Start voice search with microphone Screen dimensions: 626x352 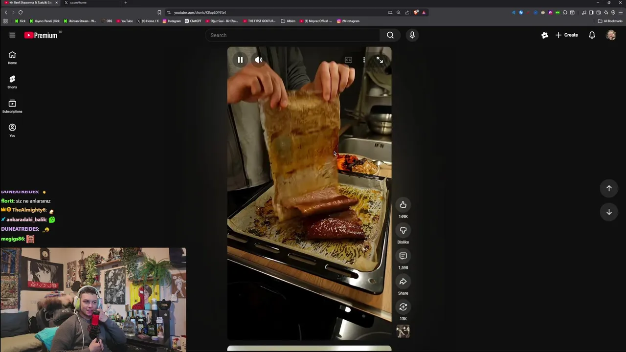[x=412, y=35]
